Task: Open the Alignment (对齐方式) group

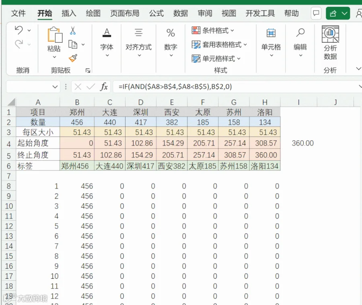Action: (138, 42)
